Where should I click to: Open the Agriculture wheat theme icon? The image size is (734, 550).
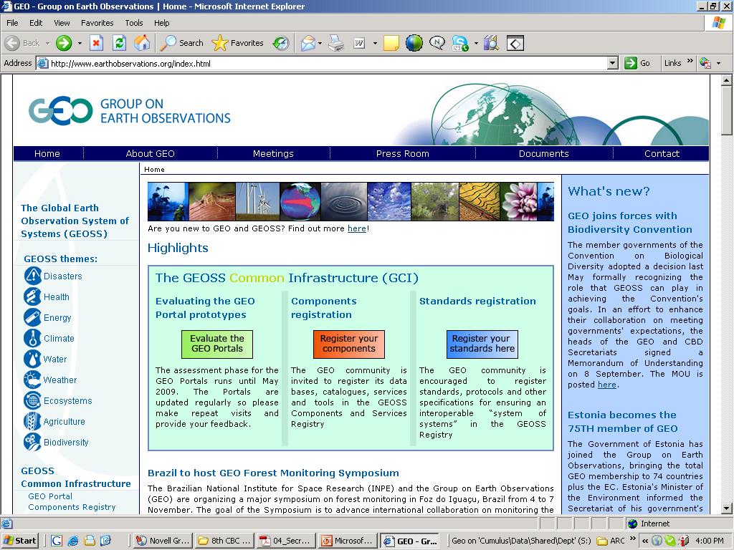33,421
